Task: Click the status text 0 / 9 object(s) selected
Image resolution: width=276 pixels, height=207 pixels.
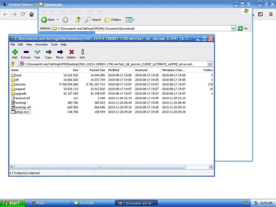Action: pyautogui.click(x=25, y=173)
